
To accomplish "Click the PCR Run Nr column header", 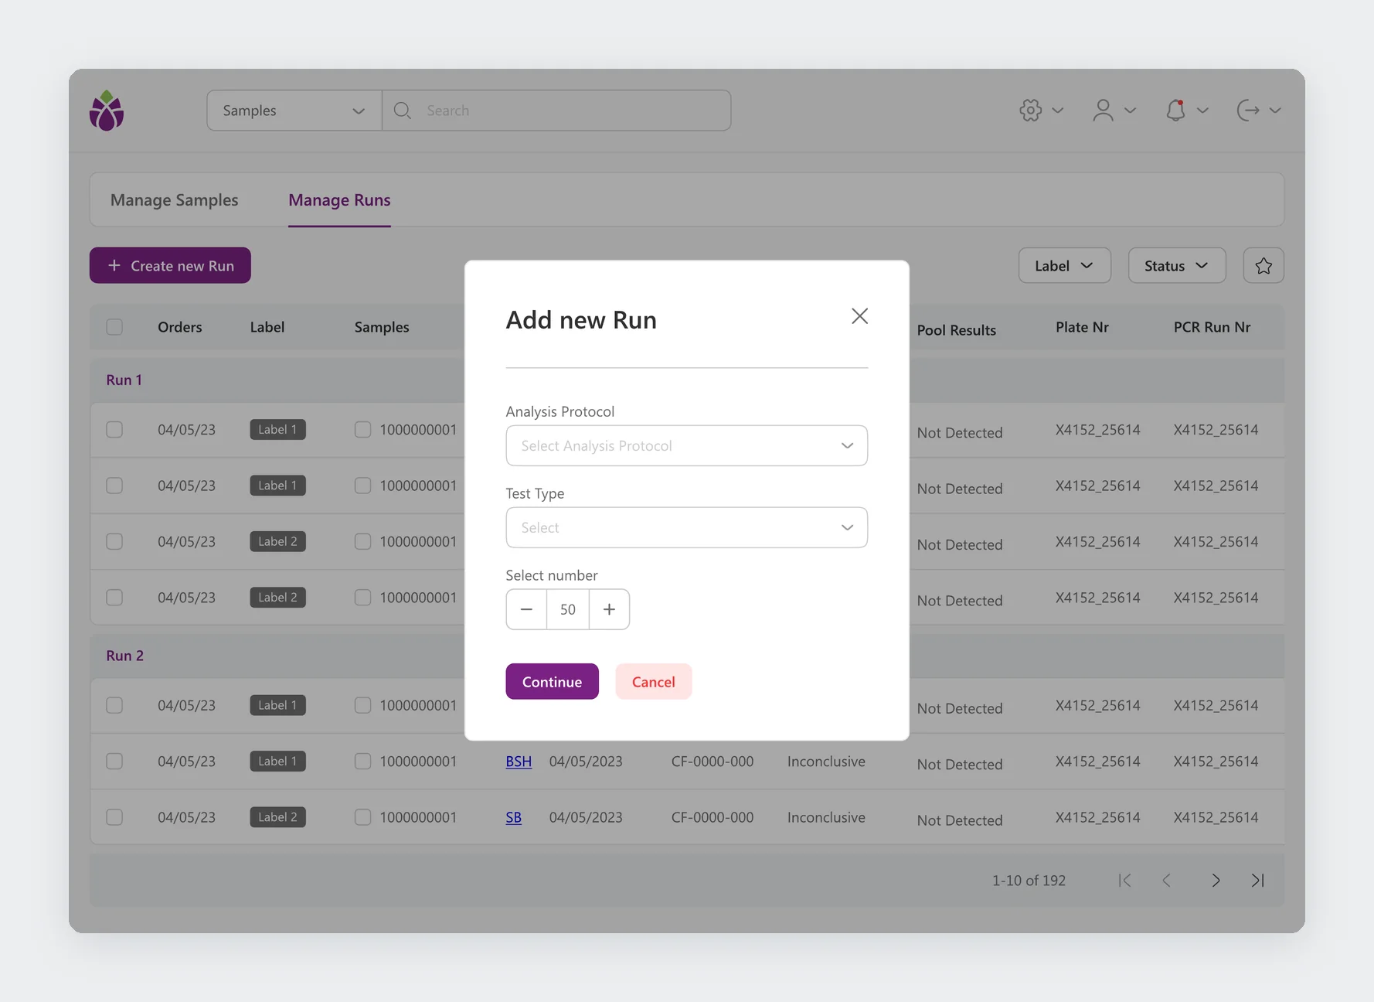I will (x=1212, y=327).
